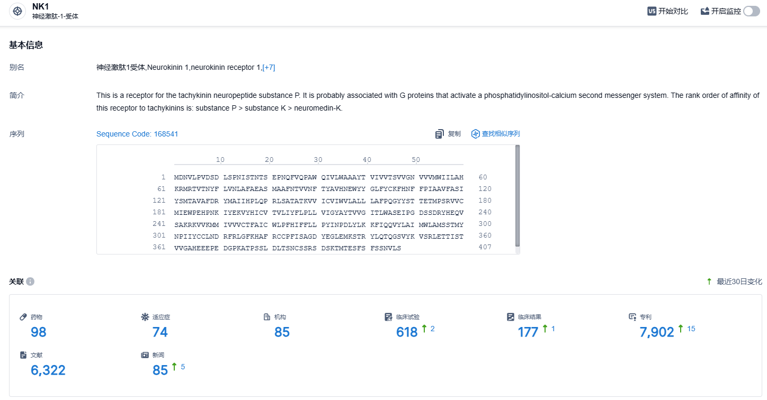Click the 查找相似序列 text button
Screen dimensions: 767x400
501,134
